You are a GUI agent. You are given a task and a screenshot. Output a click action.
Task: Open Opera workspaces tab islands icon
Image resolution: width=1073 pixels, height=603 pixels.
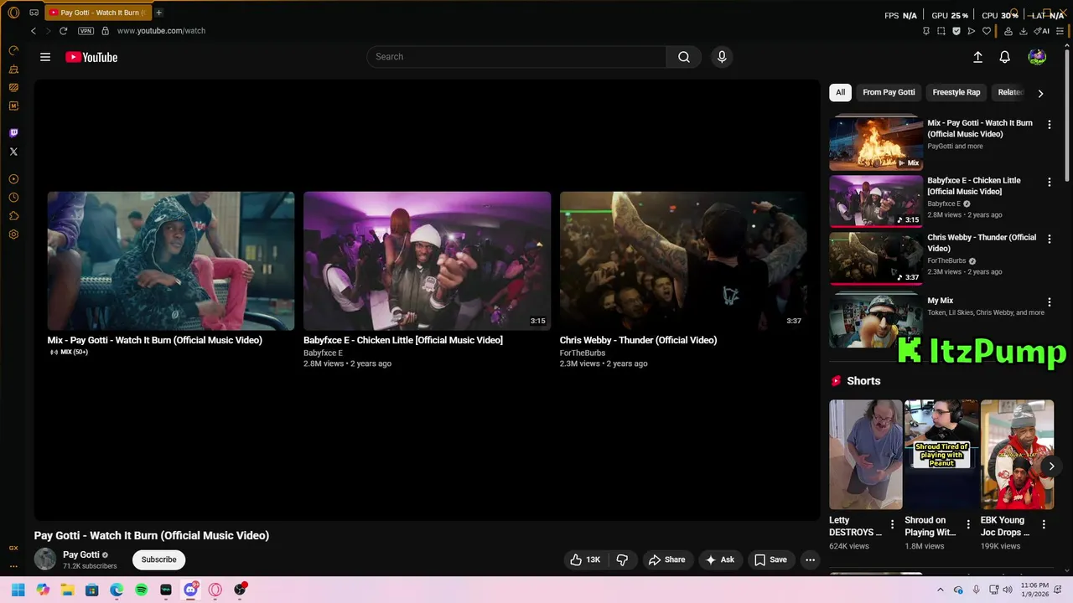coord(34,13)
